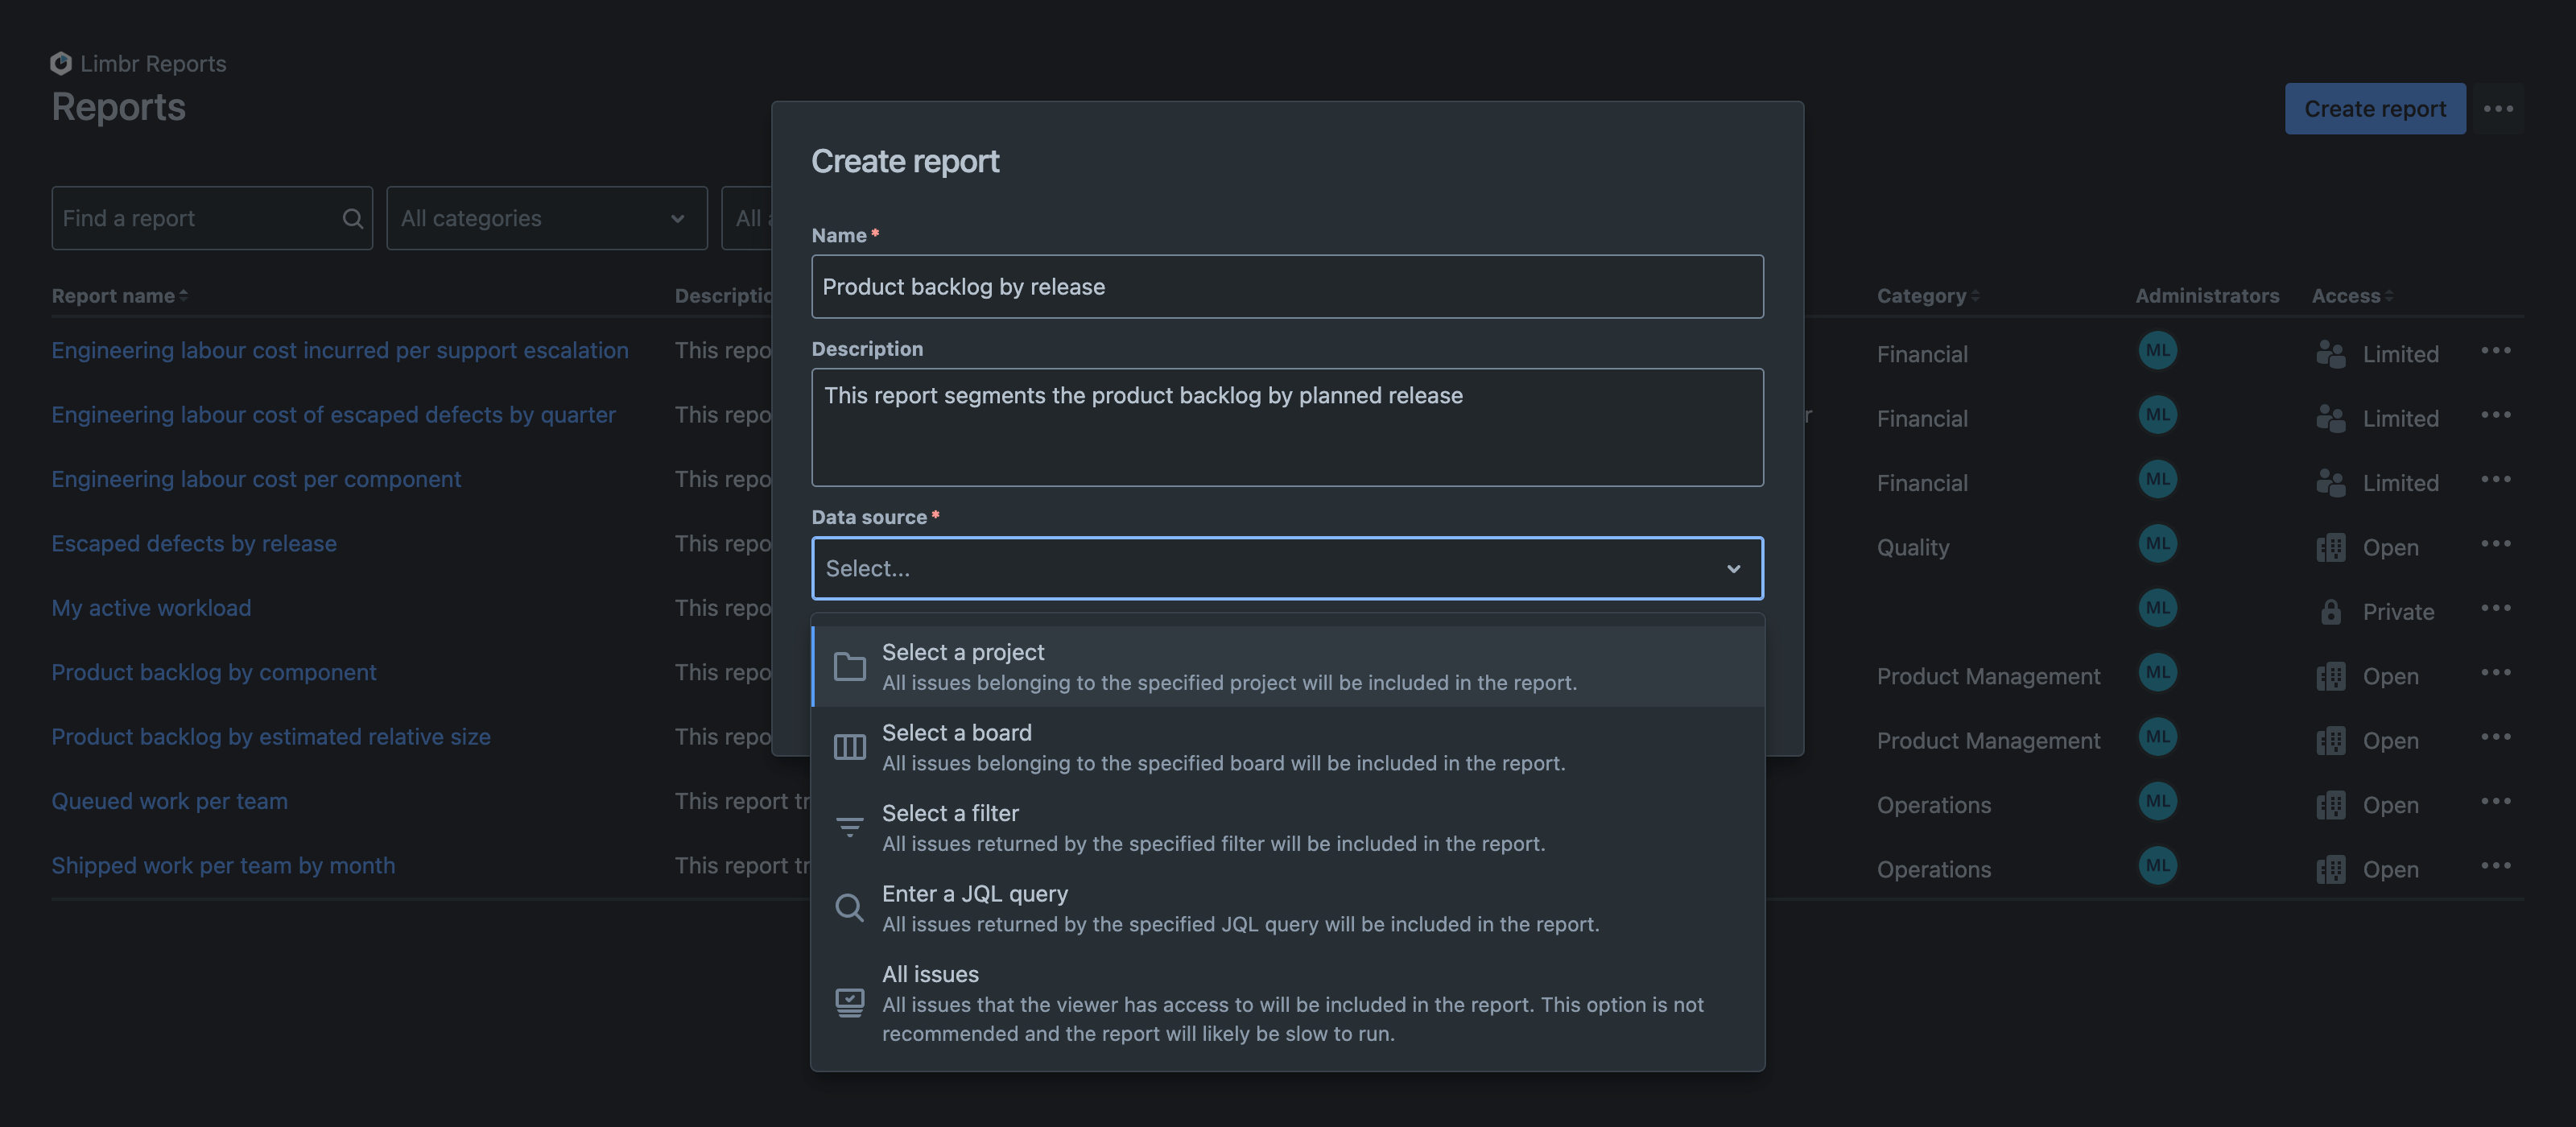Viewport: 2576px width, 1127px height.
Task: Choose Select a filter option
Action: point(1287,828)
